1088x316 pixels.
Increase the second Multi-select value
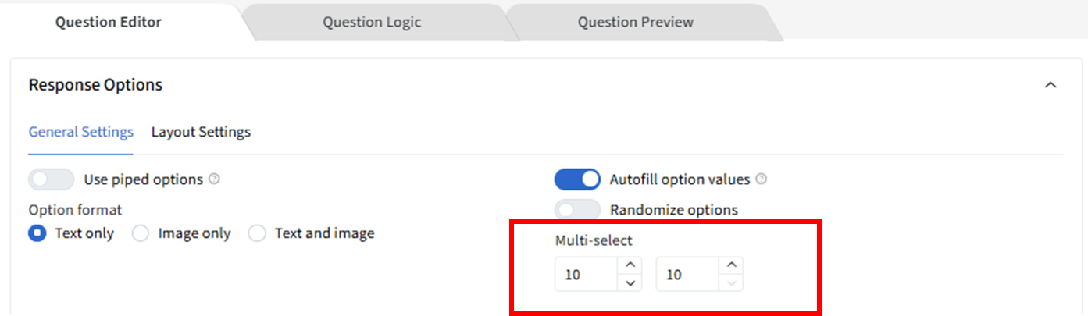tap(731, 265)
